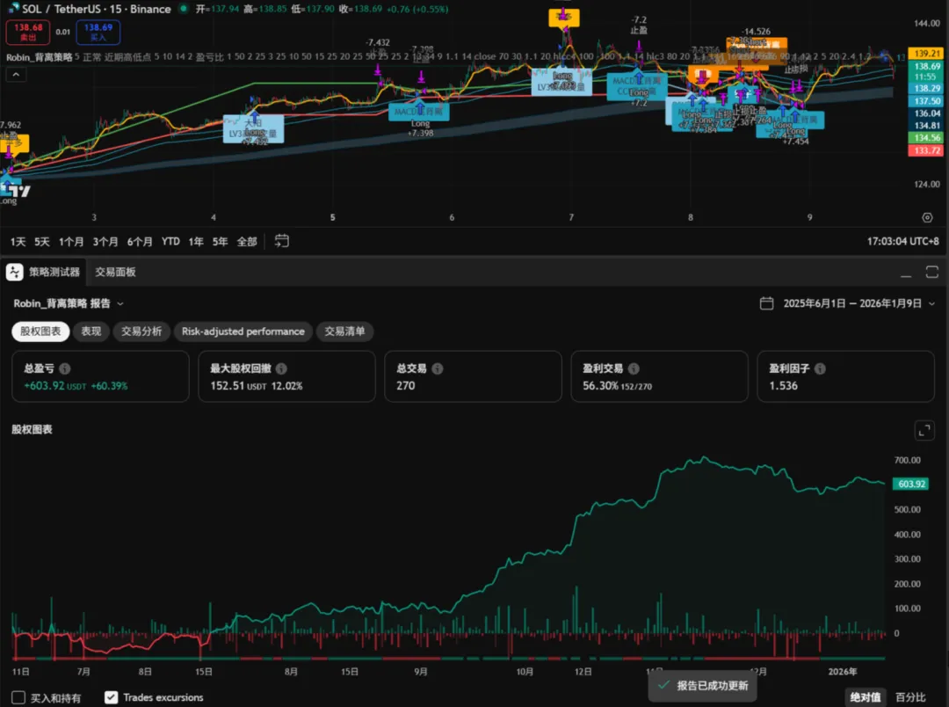Viewport: 949px width, 707px height.
Task: Select the 3个月 time range
Action: tap(105, 241)
